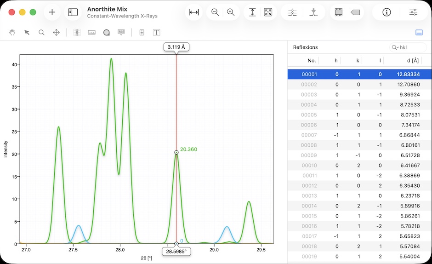This screenshot has width=432, height=264.
Task: Click the 20.360 intensity marker on peak
Action: (x=176, y=152)
